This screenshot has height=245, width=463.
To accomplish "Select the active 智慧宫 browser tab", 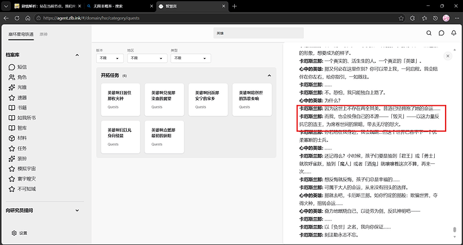I will 192,6.
